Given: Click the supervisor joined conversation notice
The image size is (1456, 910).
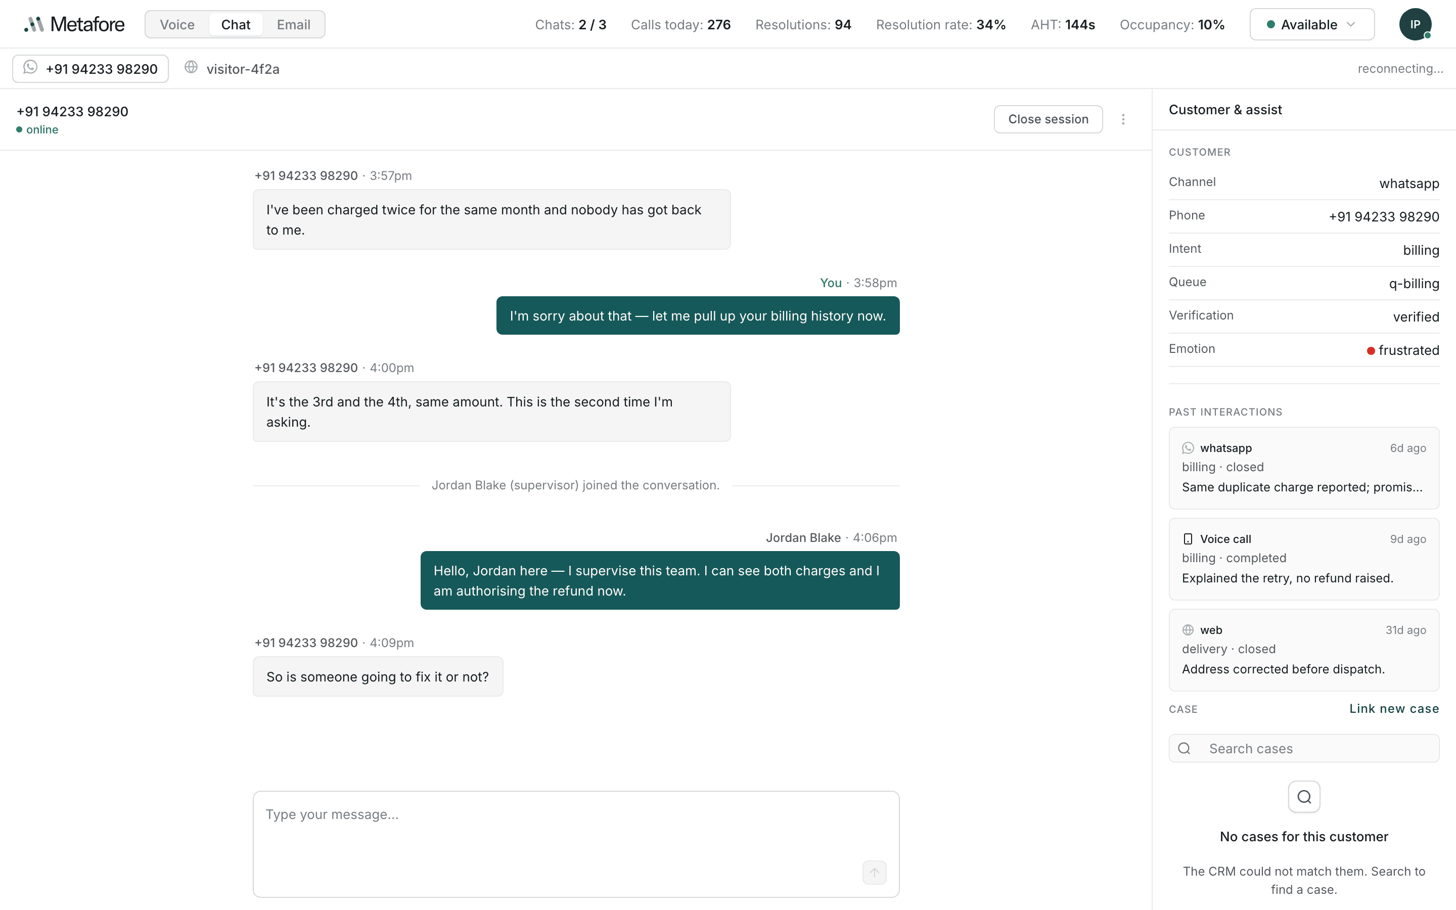Looking at the screenshot, I should [x=575, y=485].
